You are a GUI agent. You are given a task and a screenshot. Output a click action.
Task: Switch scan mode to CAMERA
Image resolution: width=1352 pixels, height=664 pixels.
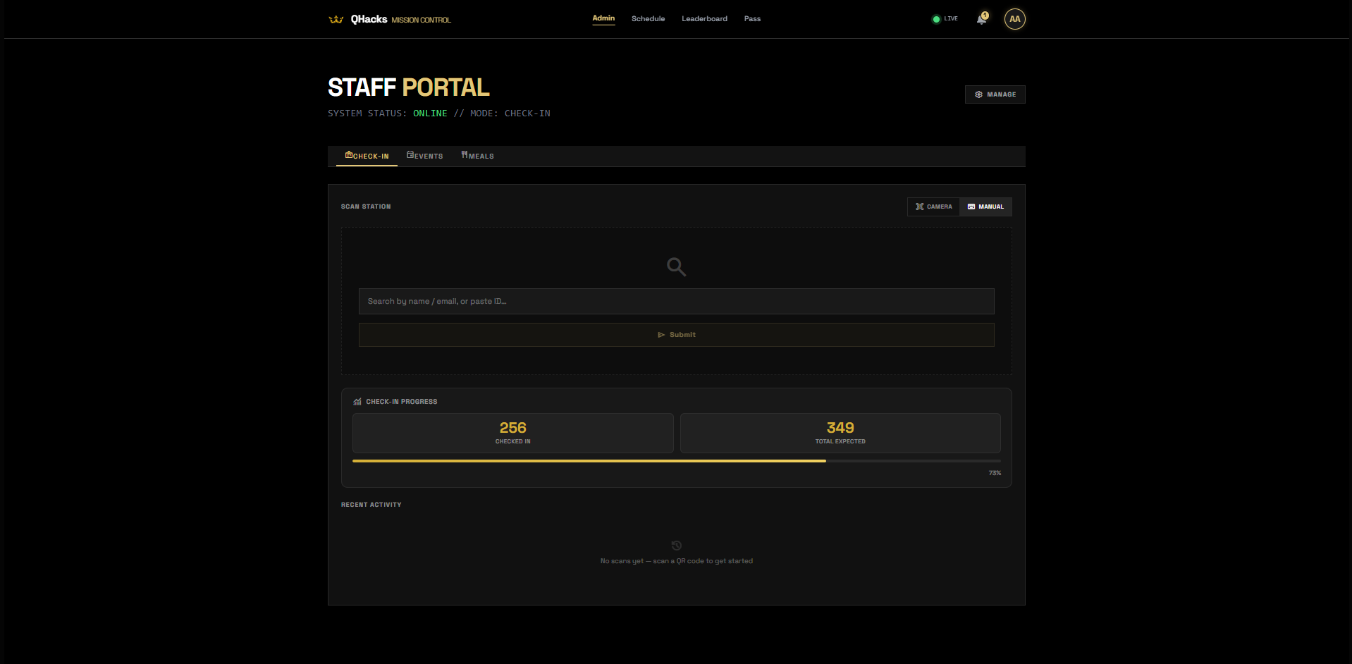coord(934,207)
